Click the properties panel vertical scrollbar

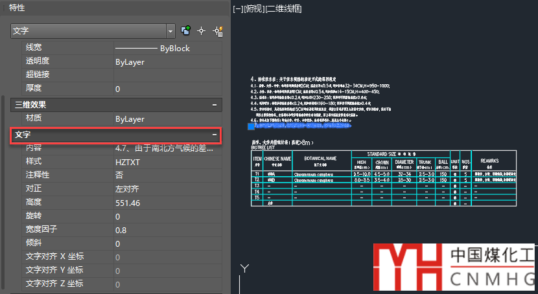coord(3,162)
